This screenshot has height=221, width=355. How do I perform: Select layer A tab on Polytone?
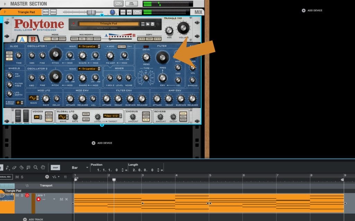click(x=21, y=39)
